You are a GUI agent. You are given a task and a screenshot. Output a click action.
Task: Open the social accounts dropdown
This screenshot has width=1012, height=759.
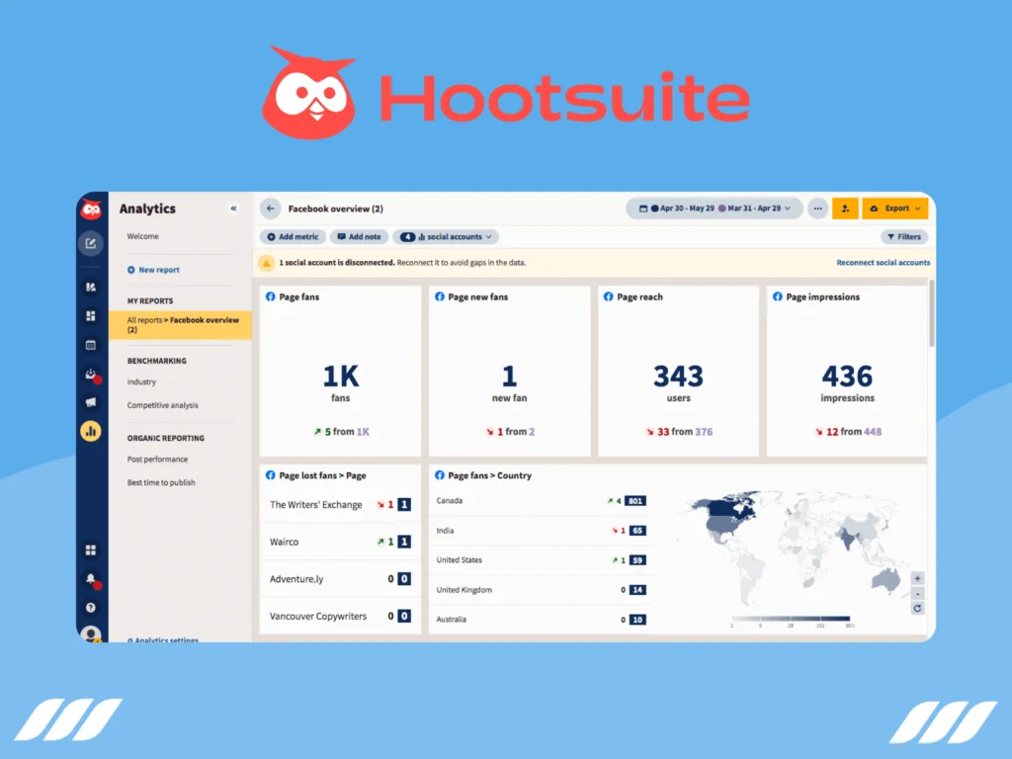coord(446,236)
